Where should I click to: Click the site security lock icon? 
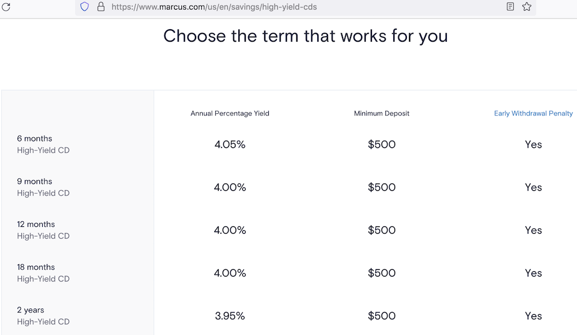coord(101,7)
